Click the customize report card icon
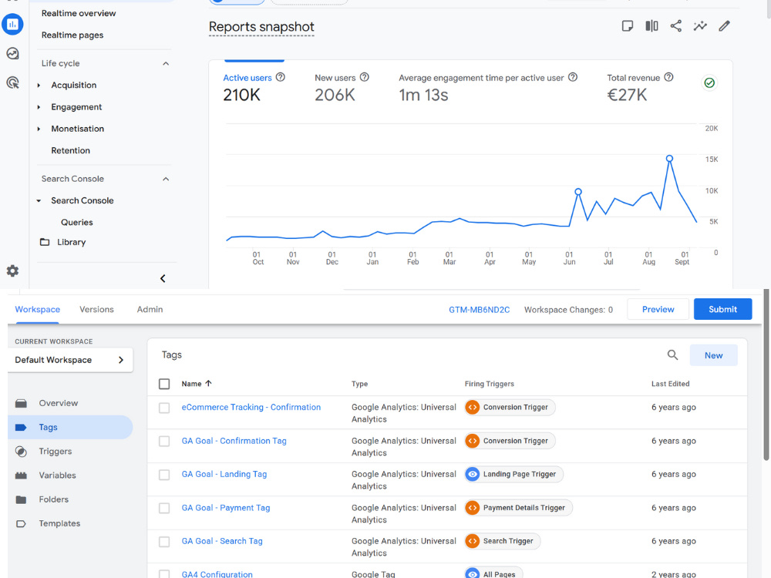This screenshot has width=771, height=578. [628, 26]
